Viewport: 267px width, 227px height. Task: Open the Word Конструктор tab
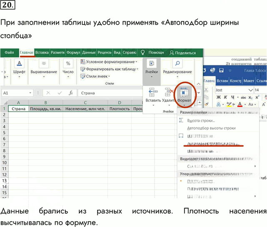pos(236,81)
